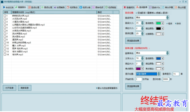Open the 歌词大小 dropdown showing 35
The width and height of the screenshot is (190, 112).
click(142, 23)
